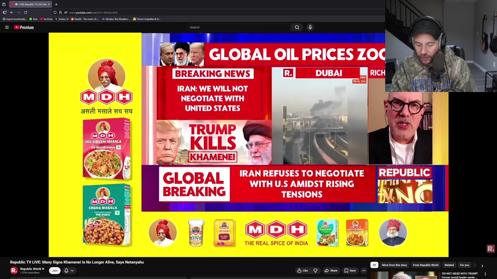Close the Republic TV LIVE browser tab
497x279 pixels.
coord(49,4)
